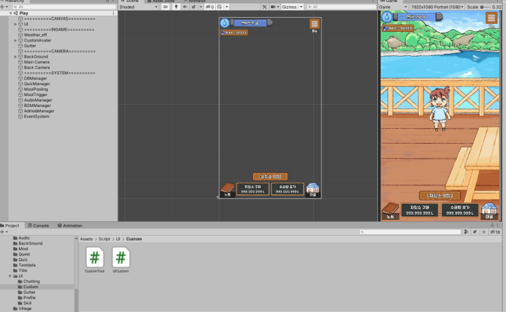Focus the Scene view search field
Image resolution: width=506 pixels, height=312 pixels.
click(341, 7)
